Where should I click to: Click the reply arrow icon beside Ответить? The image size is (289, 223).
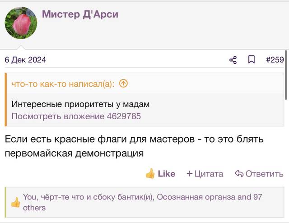[239, 174]
